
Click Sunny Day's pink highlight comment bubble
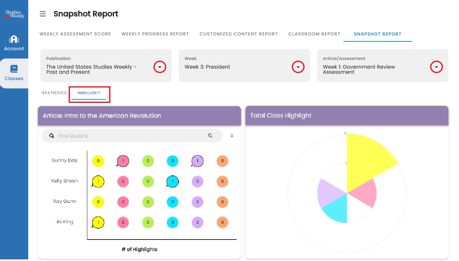[x=123, y=161]
